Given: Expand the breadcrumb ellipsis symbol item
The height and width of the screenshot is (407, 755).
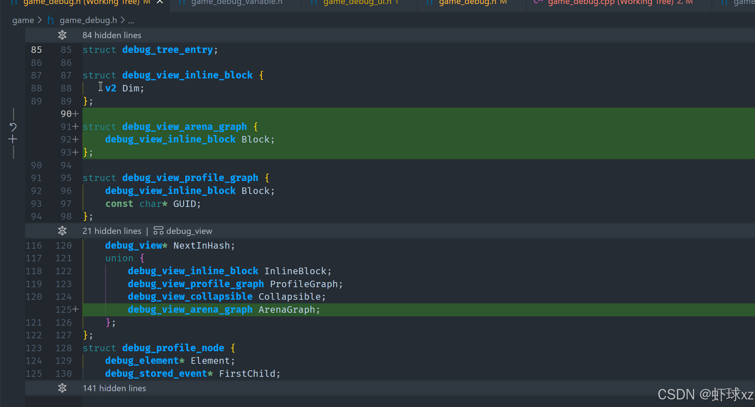Looking at the screenshot, I should 131,21.
